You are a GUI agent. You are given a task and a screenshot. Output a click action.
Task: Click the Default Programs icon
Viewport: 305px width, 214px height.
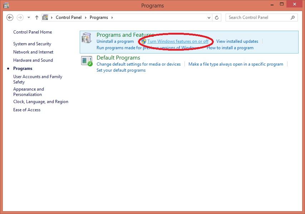point(87,61)
